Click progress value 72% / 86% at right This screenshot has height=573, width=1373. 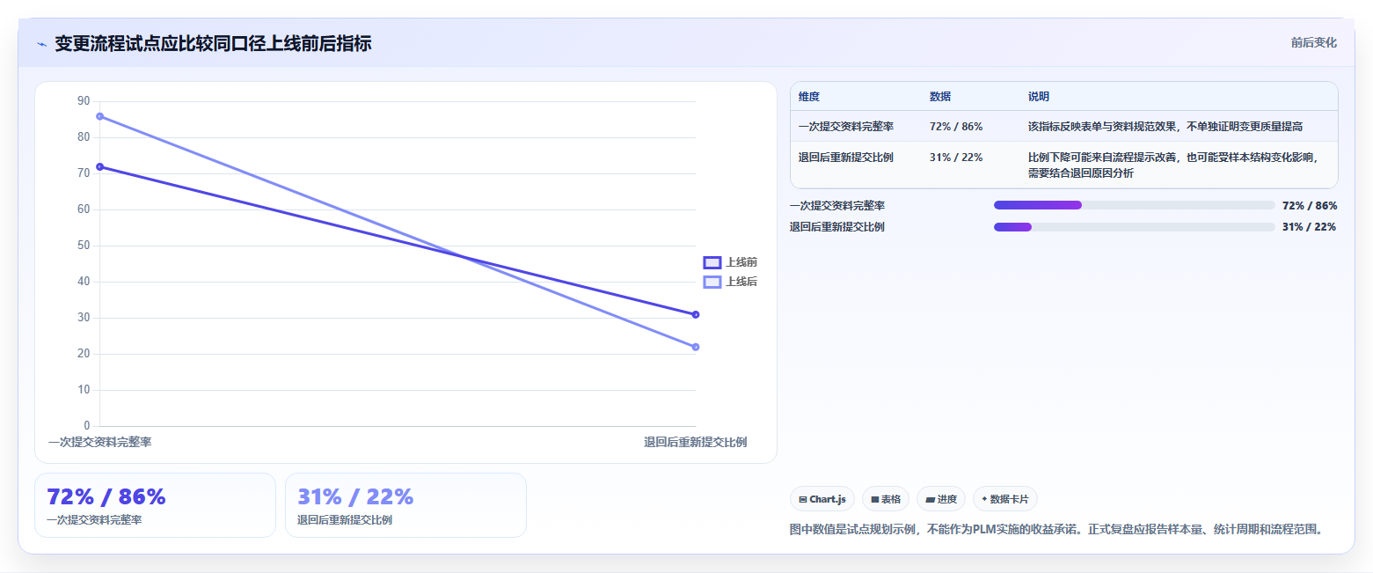point(1310,206)
